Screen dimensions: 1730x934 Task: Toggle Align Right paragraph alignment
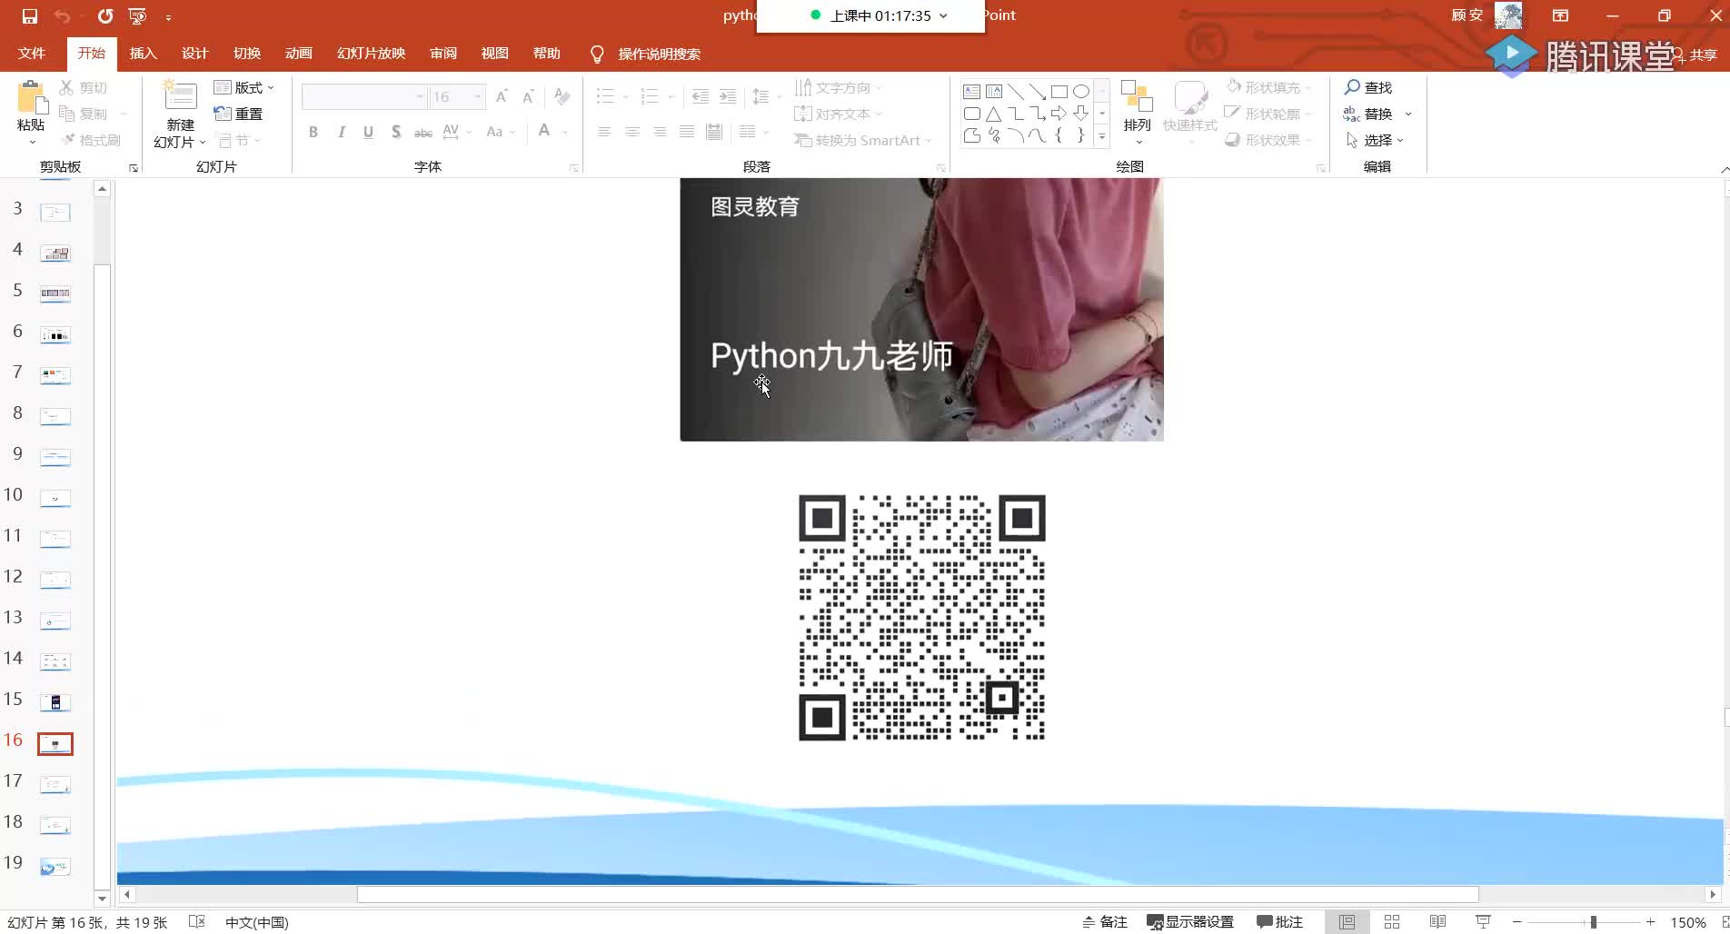[x=660, y=132]
